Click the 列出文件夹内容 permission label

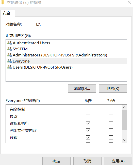pos(23,131)
